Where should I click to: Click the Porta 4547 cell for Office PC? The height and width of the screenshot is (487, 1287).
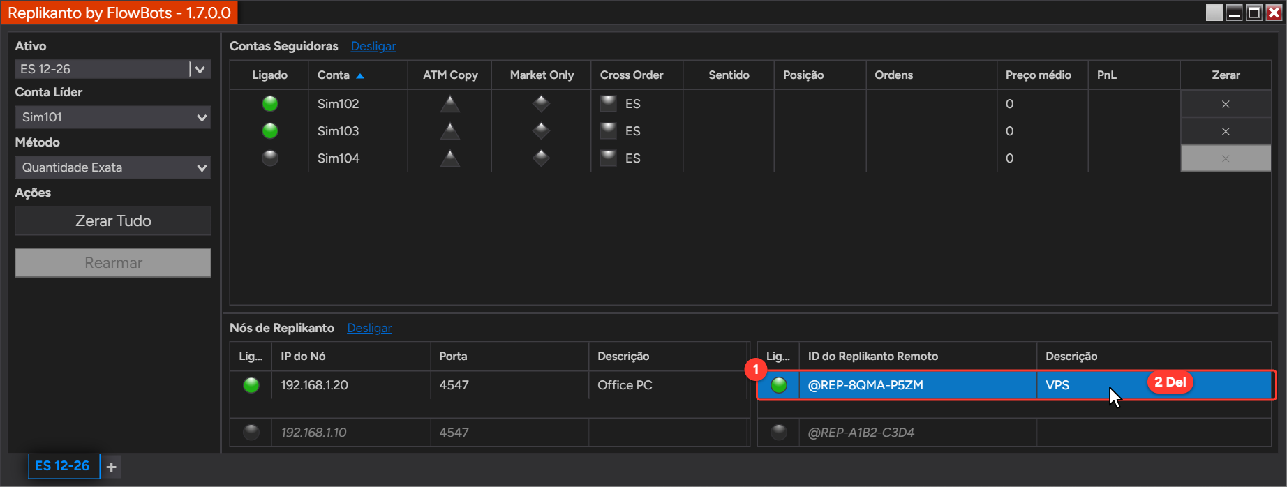point(509,385)
